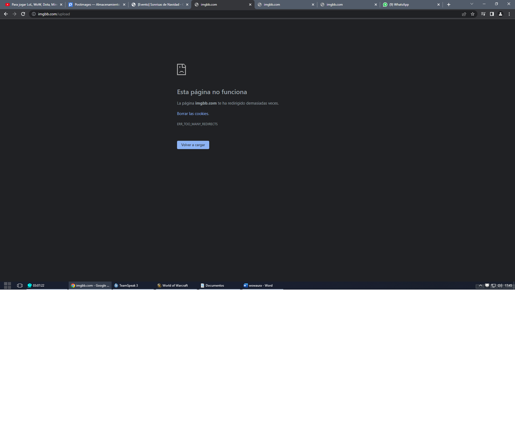Close the Postimages tab

pyautogui.click(x=124, y=5)
